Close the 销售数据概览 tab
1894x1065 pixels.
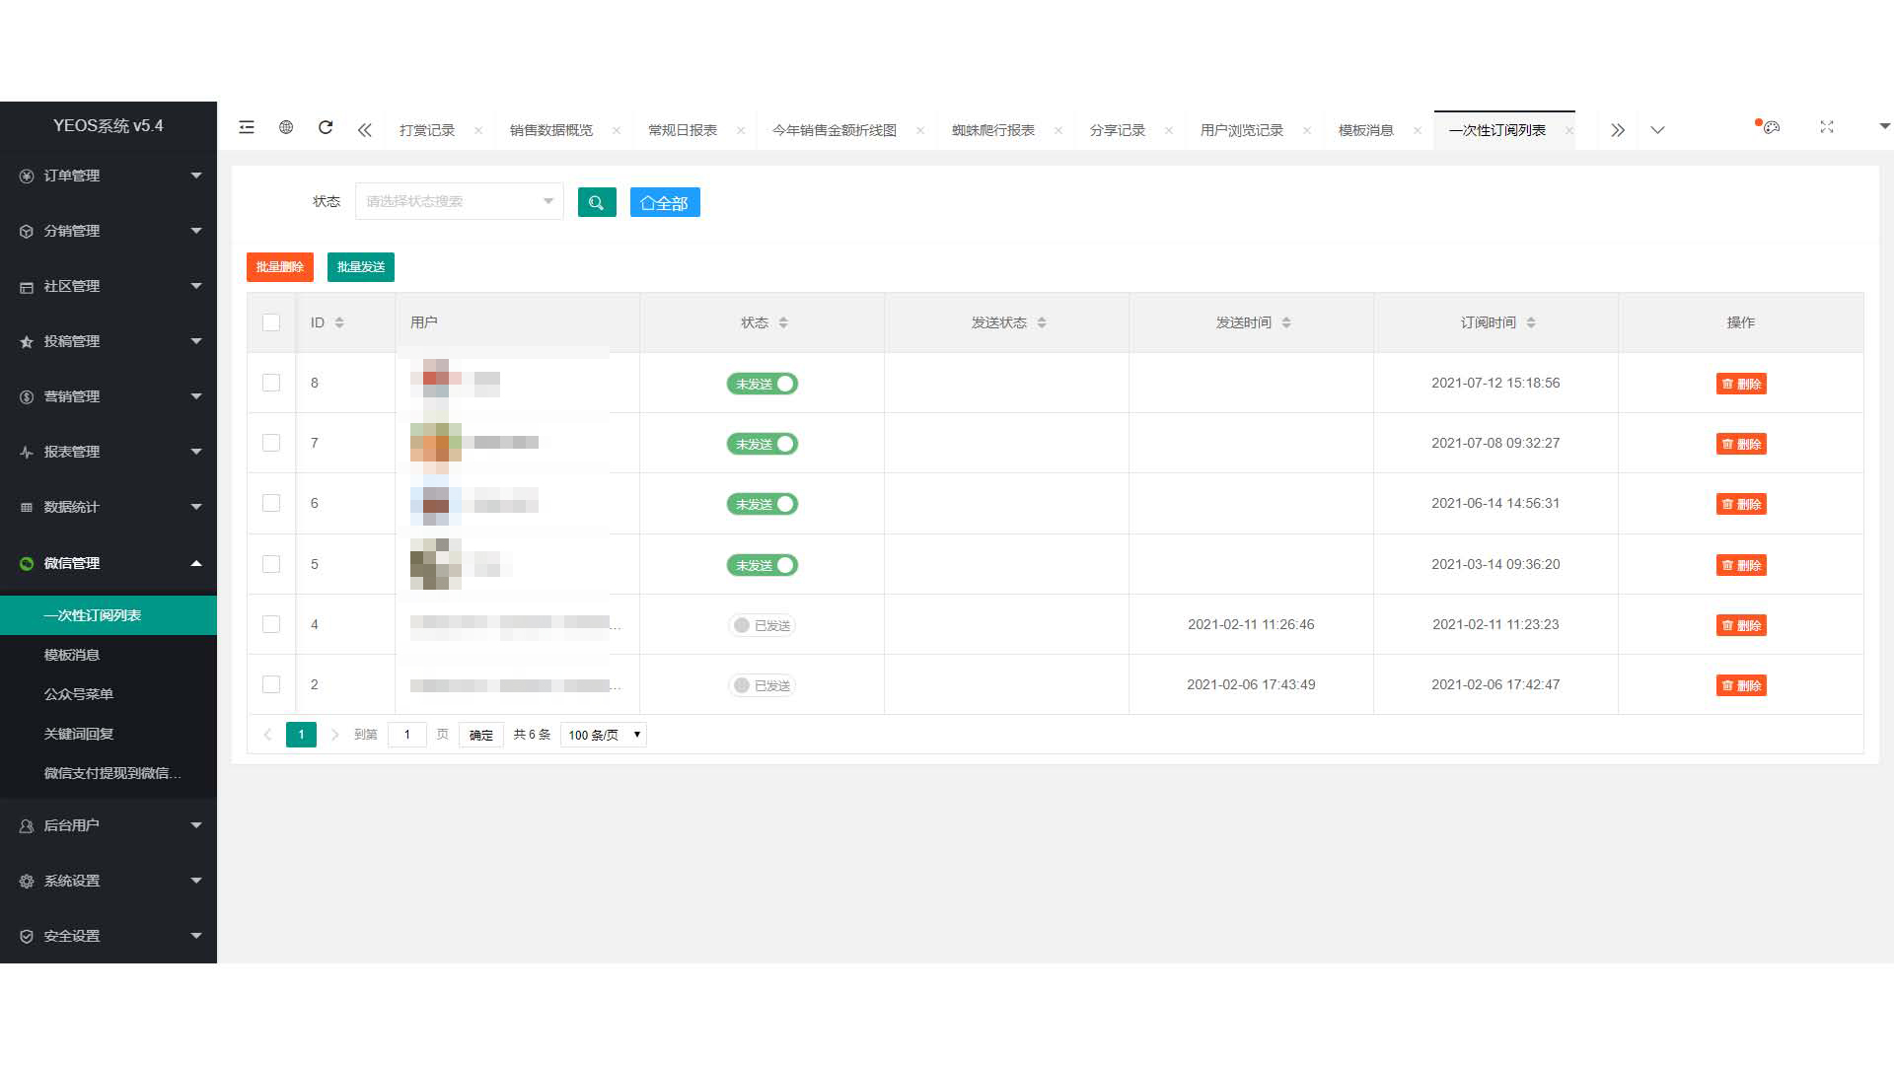(x=617, y=130)
